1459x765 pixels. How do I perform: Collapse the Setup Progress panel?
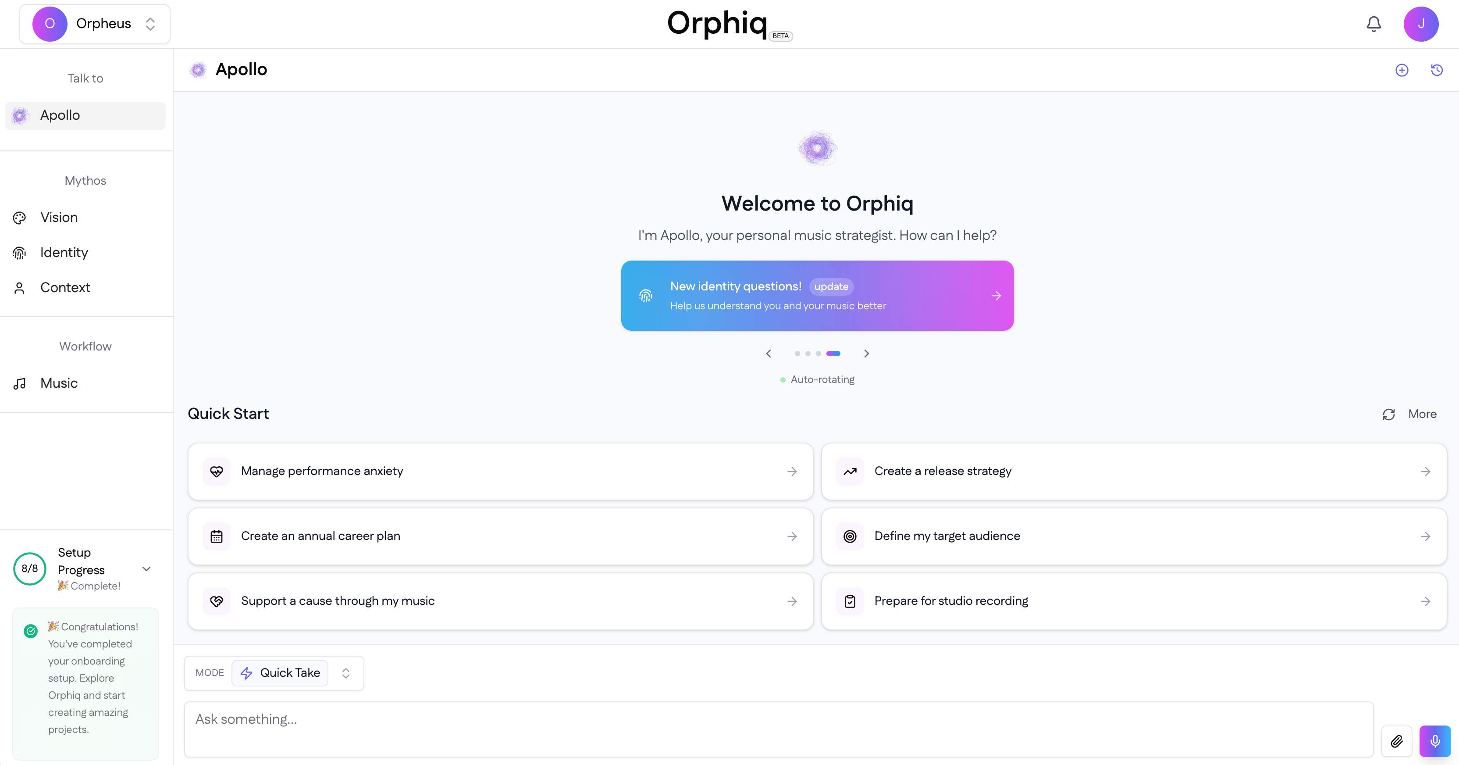[x=147, y=569]
